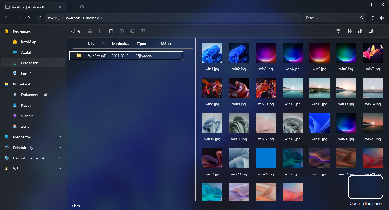The height and width of the screenshot is (210, 389).
Task: Open Videók library
Action: [x=33, y=116]
